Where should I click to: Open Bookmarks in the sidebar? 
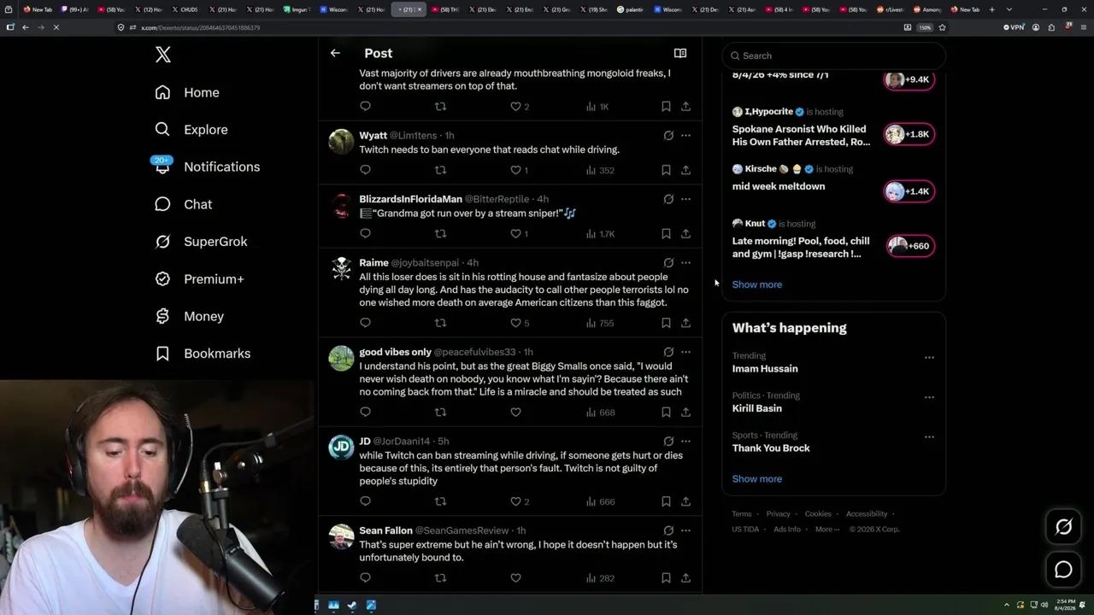[203, 354]
